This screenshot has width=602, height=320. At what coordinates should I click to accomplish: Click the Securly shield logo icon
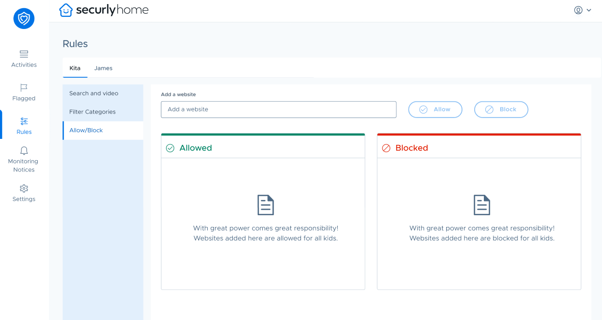(x=24, y=19)
